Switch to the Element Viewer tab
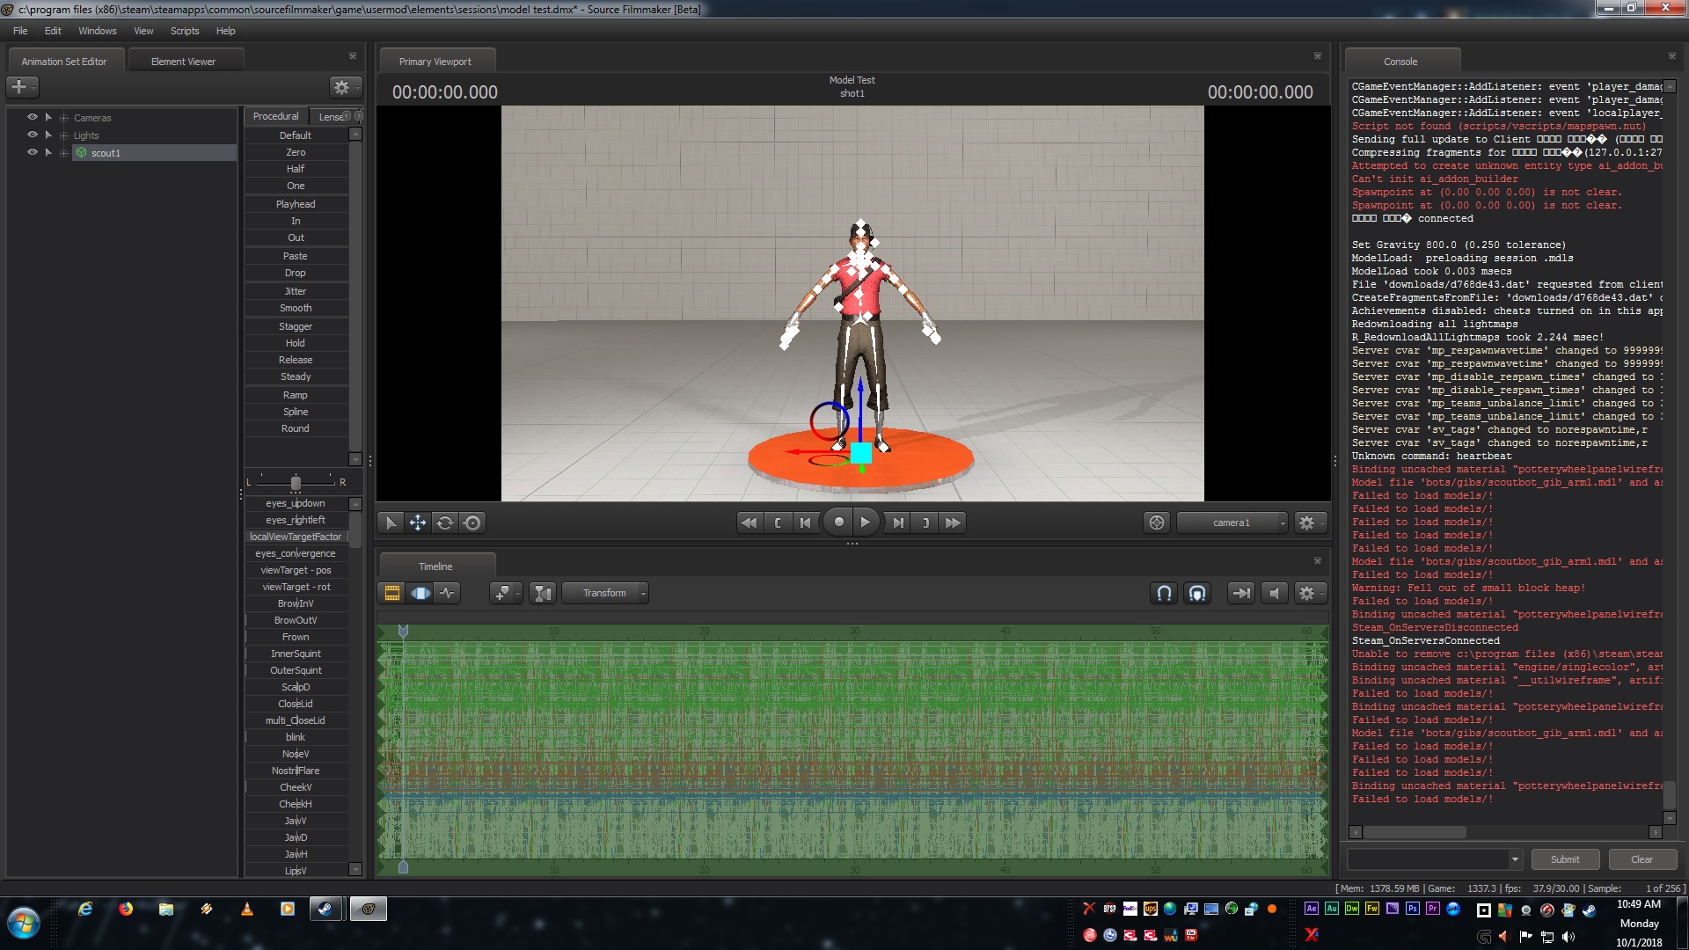The width and height of the screenshot is (1689, 950). [x=183, y=62]
